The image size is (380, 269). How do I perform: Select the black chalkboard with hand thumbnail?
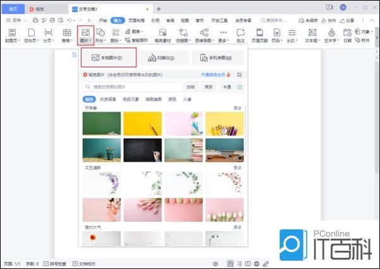143,150
